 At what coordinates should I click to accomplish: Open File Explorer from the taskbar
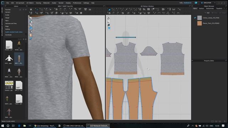pos(25,126)
